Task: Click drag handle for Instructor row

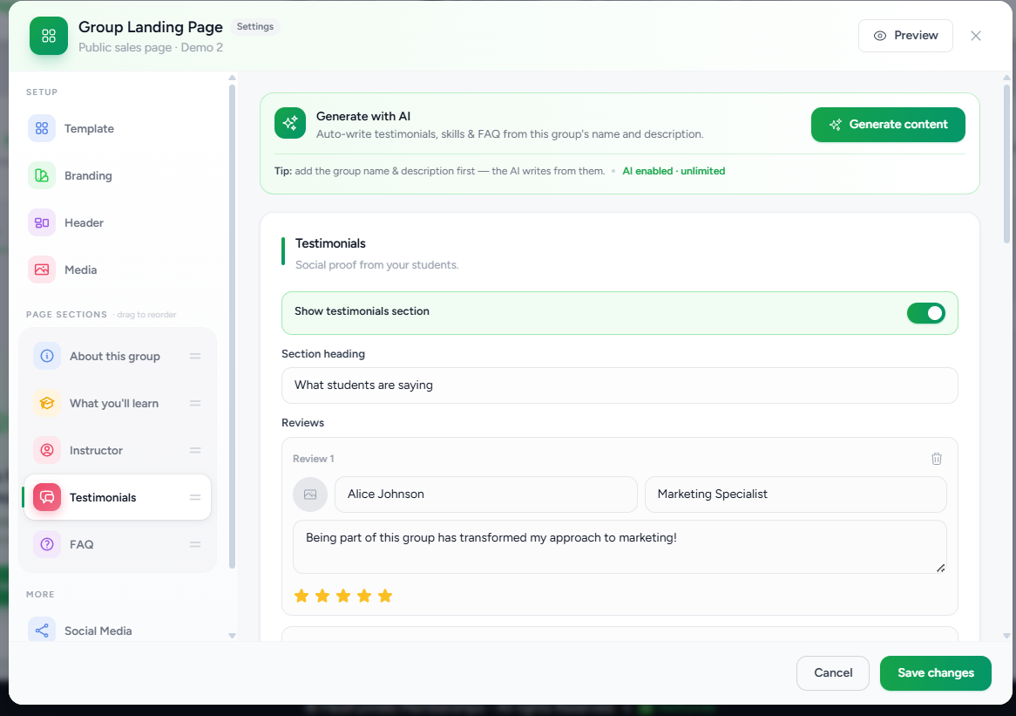Action: [195, 450]
